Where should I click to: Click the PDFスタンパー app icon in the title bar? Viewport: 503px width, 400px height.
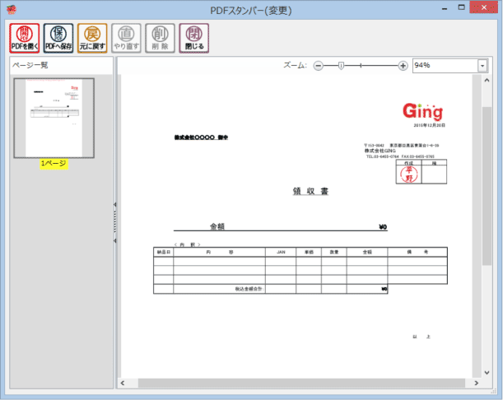(x=11, y=10)
